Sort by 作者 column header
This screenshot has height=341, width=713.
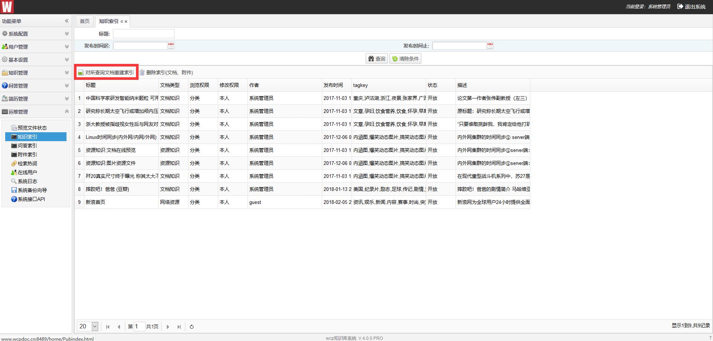(285, 85)
